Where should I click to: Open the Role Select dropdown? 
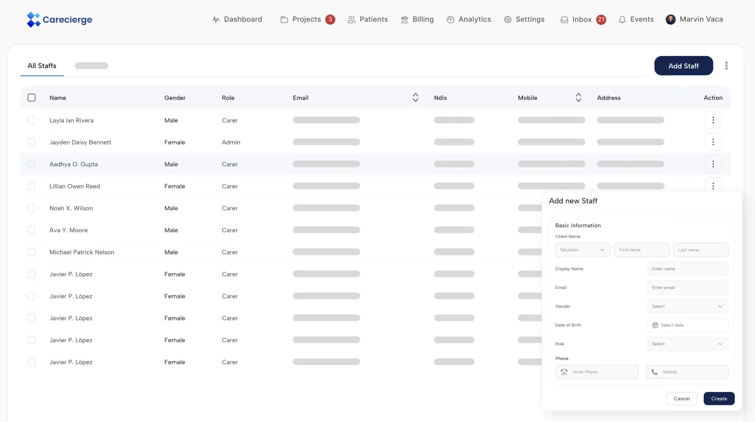(687, 344)
